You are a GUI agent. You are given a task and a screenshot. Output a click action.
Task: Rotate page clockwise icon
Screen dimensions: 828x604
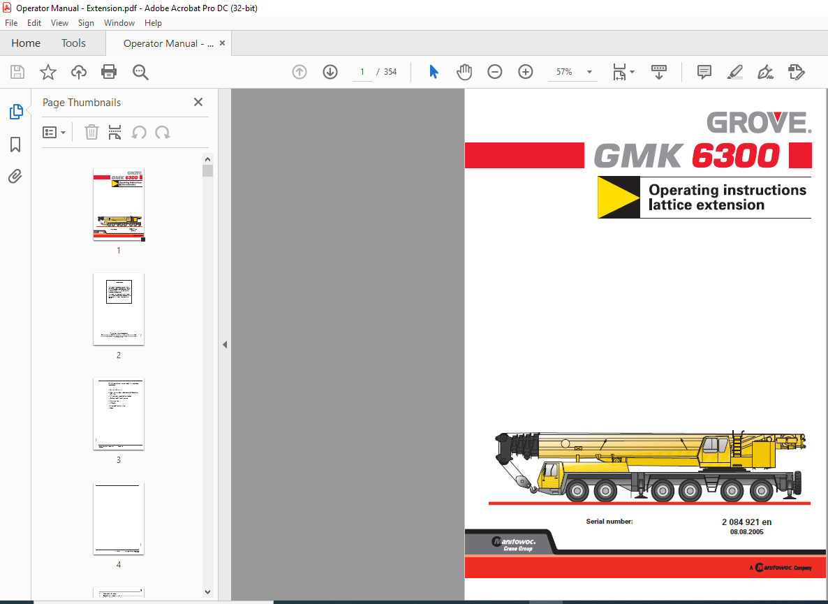coord(163,132)
